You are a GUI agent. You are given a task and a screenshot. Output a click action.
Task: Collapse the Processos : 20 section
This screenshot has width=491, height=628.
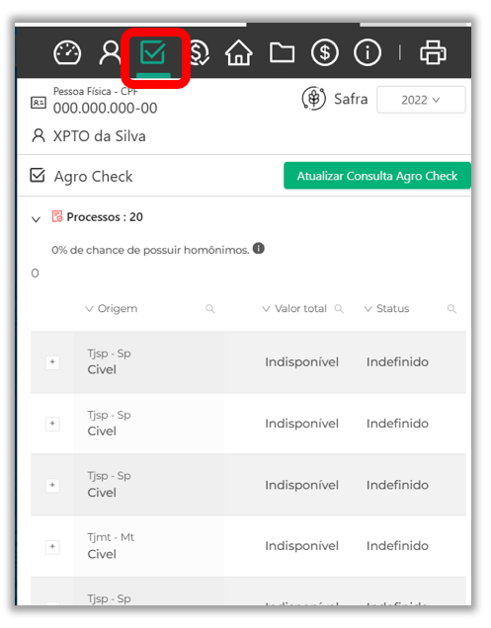[37, 219]
